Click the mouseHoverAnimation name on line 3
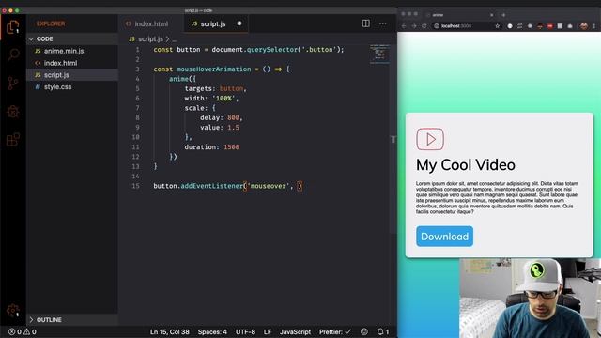This screenshot has width=601, height=338. 214,69
